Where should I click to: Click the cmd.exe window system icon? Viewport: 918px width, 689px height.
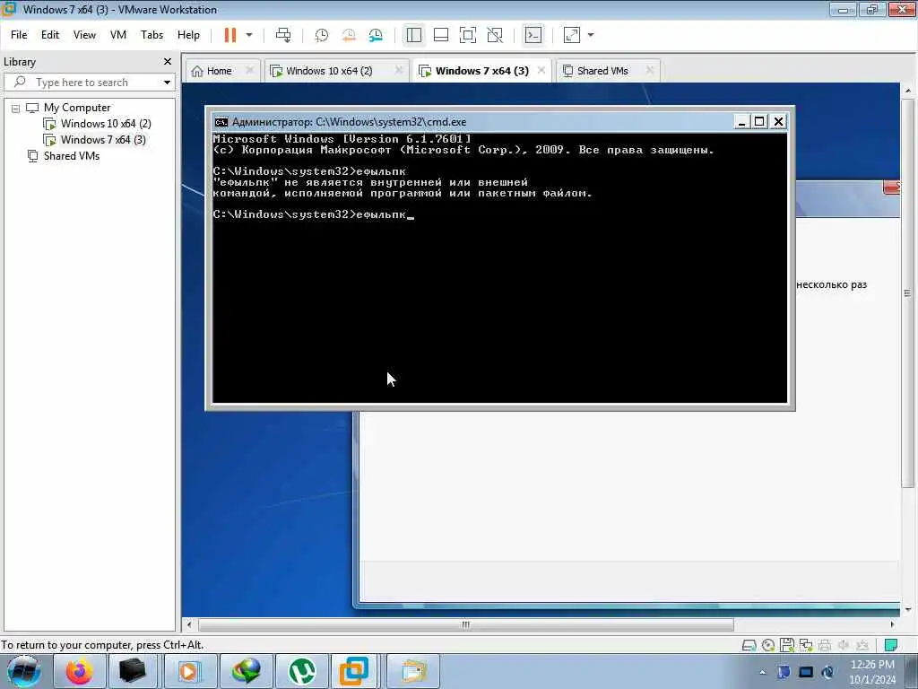click(221, 122)
